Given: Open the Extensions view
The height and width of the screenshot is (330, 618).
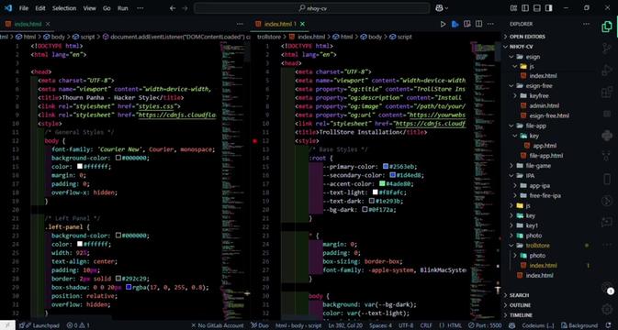Looking at the screenshot, I should pos(607,93).
